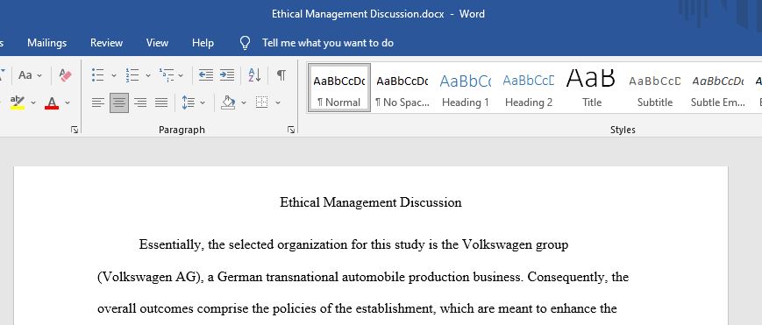The image size is (762, 325).
Task: Open the Change Case dropdown arrow
Action: point(39,75)
